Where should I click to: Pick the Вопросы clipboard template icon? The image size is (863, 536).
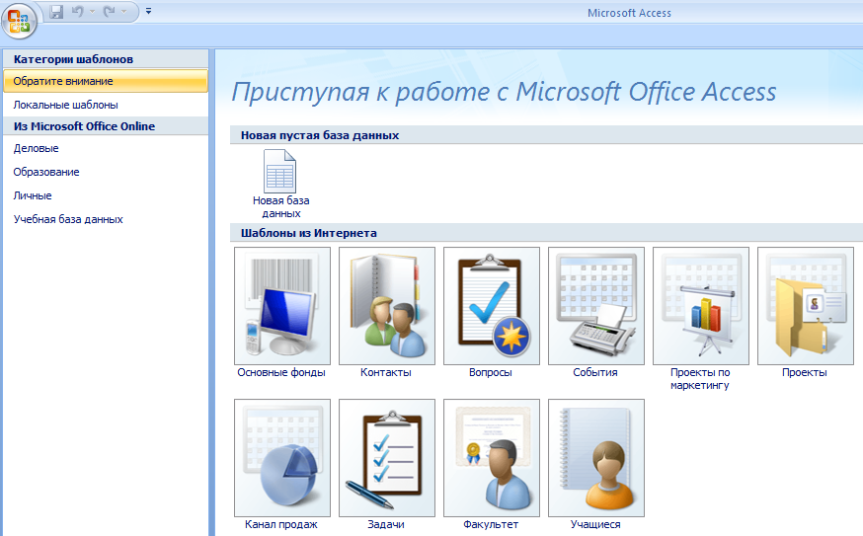492,305
